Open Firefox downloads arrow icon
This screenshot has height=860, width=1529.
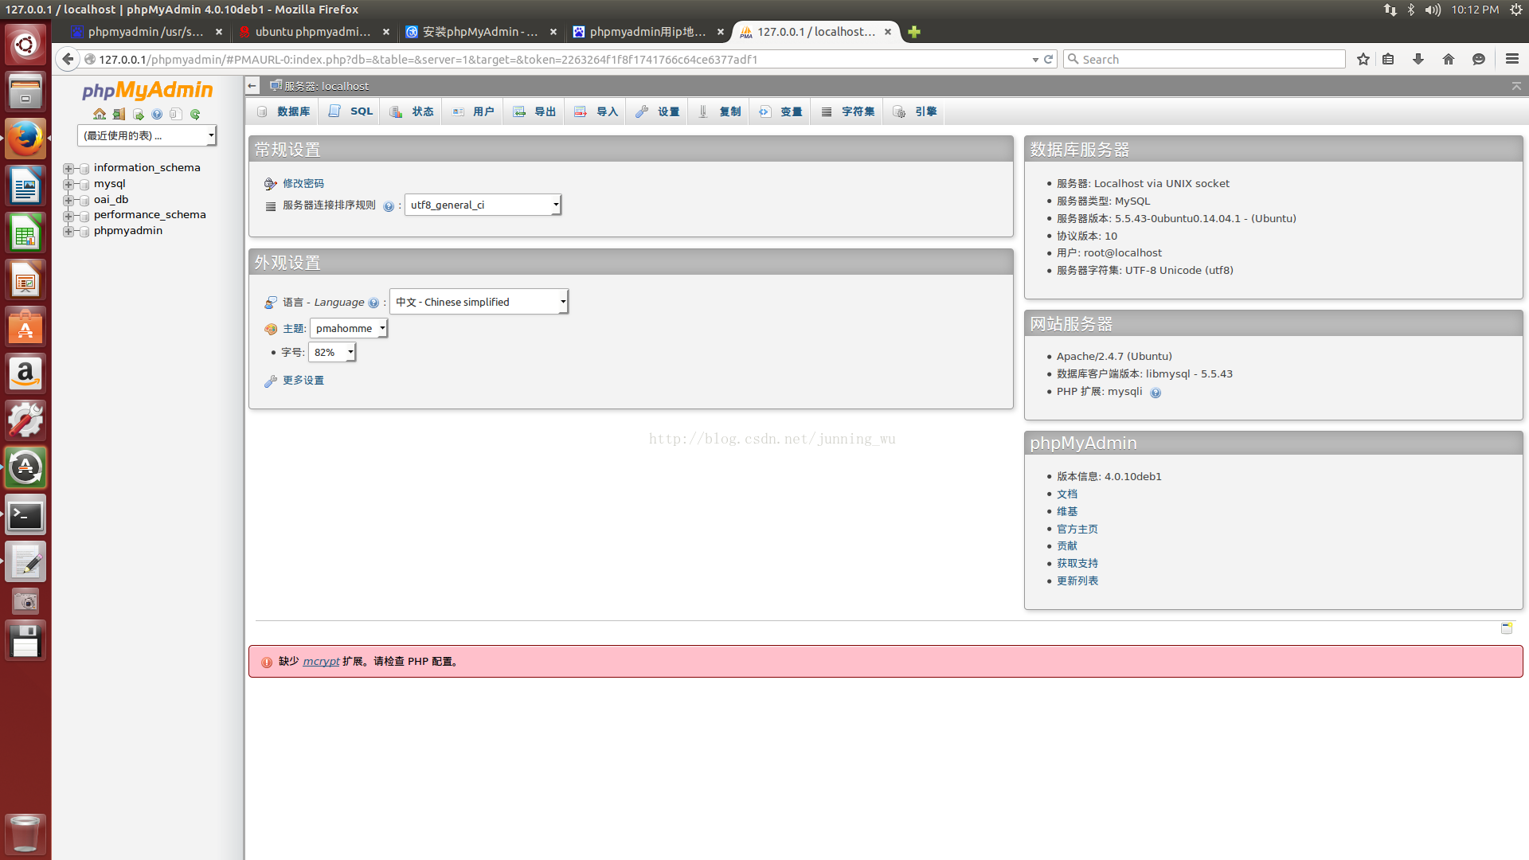[x=1418, y=59]
